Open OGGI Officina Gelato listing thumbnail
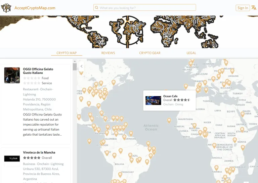This screenshot has width=258, height=183. pos(12,75)
